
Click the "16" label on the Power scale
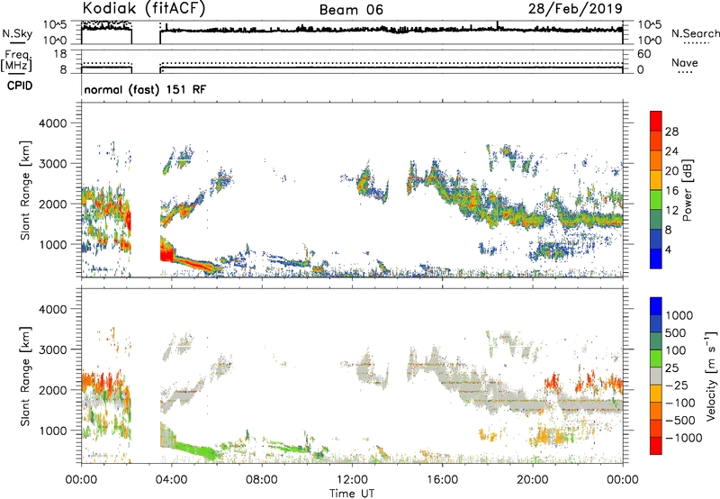tap(671, 191)
